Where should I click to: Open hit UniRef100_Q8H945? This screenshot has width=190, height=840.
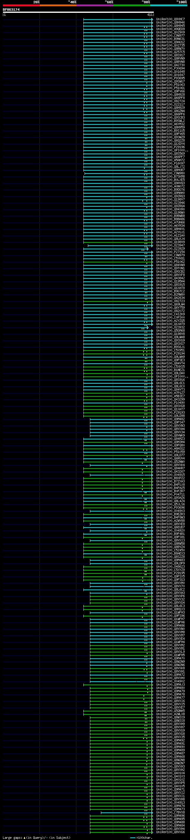coord(170,26)
